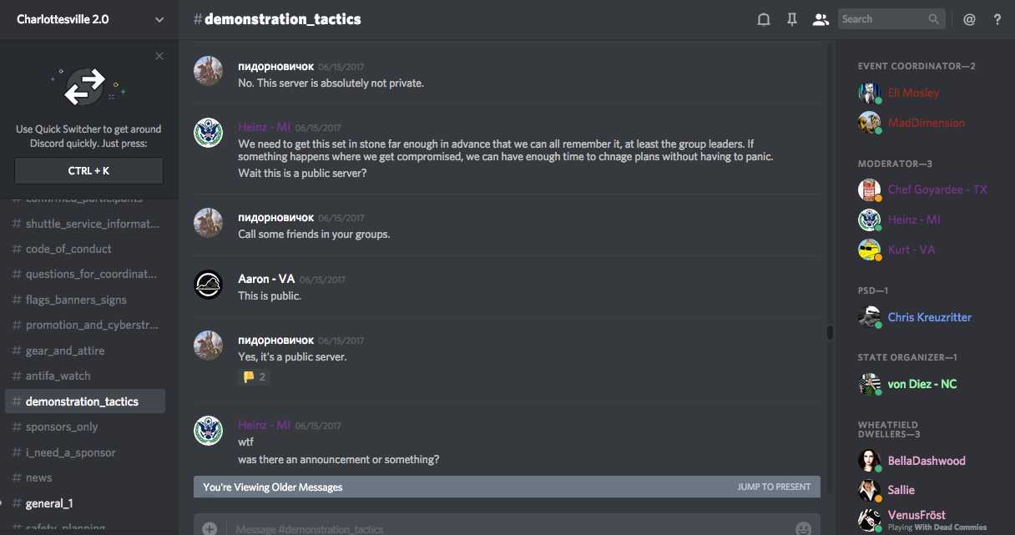Image resolution: width=1015 pixels, height=535 pixels.
Task: Show pinned messages
Action: pos(792,19)
